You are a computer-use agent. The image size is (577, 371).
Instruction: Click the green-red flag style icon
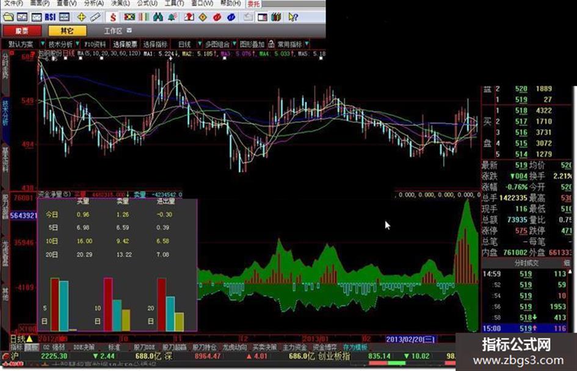pos(129,17)
